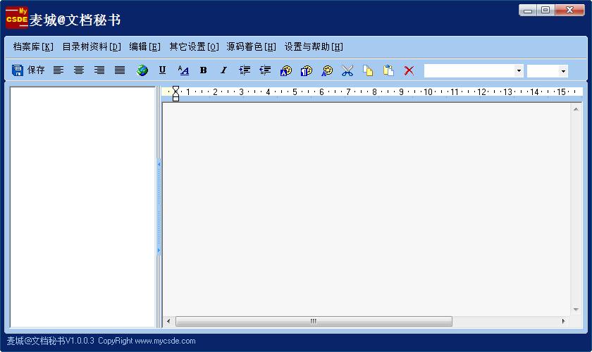Image resolution: width=592 pixels, height=352 pixels.
Task: Increase paragraph indent
Action: coord(245,70)
